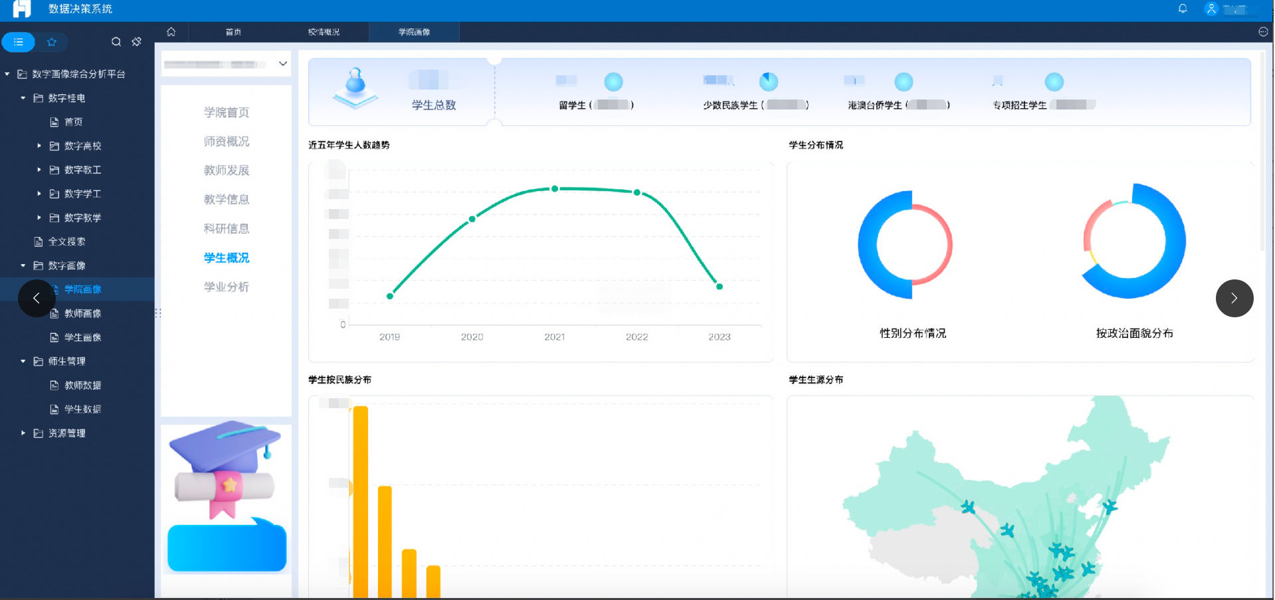Go to previous slide with left arrow
Viewport: 1275px width, 600px height.
pyautogui.click(x=37, y=298)
